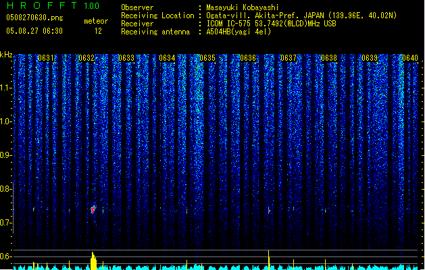Click observer name Masayuki Kobayashi
Screen dimensions: 425x270
click(x=243, y=7)
